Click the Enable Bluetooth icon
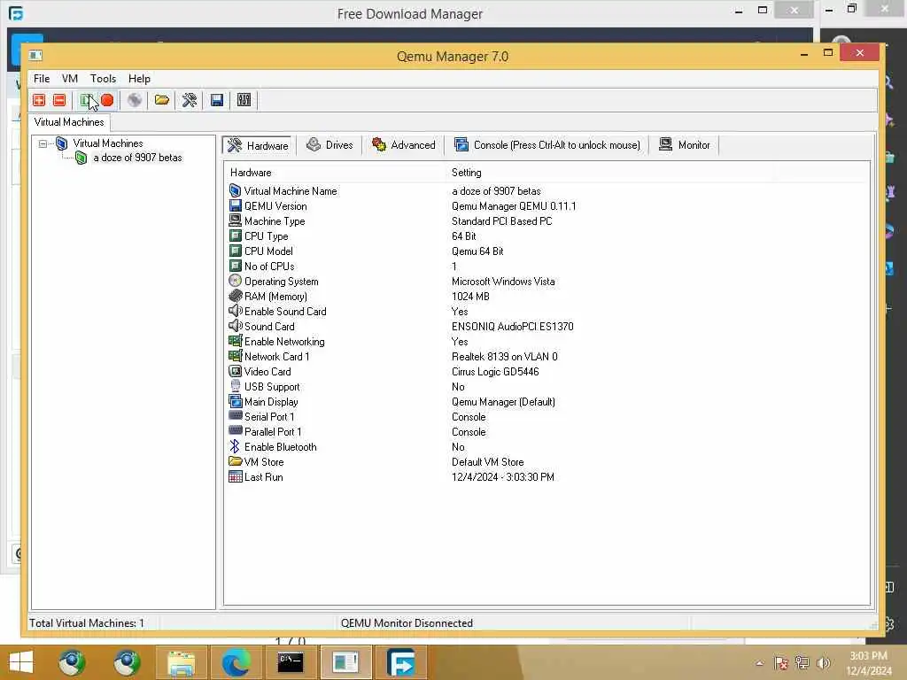Viewport: 907px width, 680px height. [235, 446]
